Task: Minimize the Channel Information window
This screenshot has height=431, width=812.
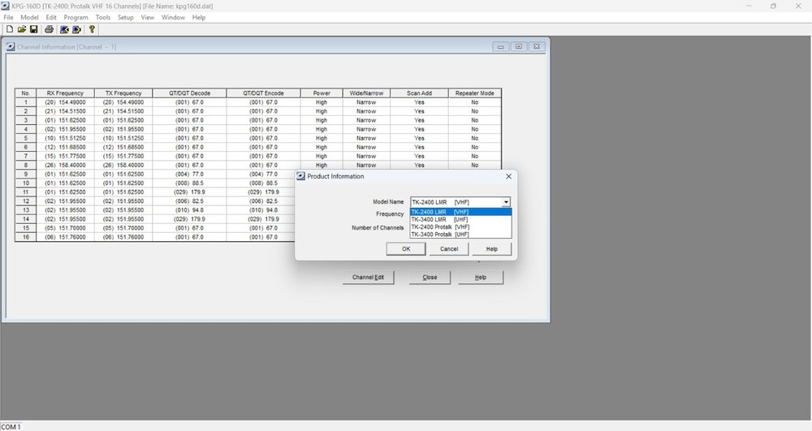Action: pyautogui.click(x=500, y=46)
